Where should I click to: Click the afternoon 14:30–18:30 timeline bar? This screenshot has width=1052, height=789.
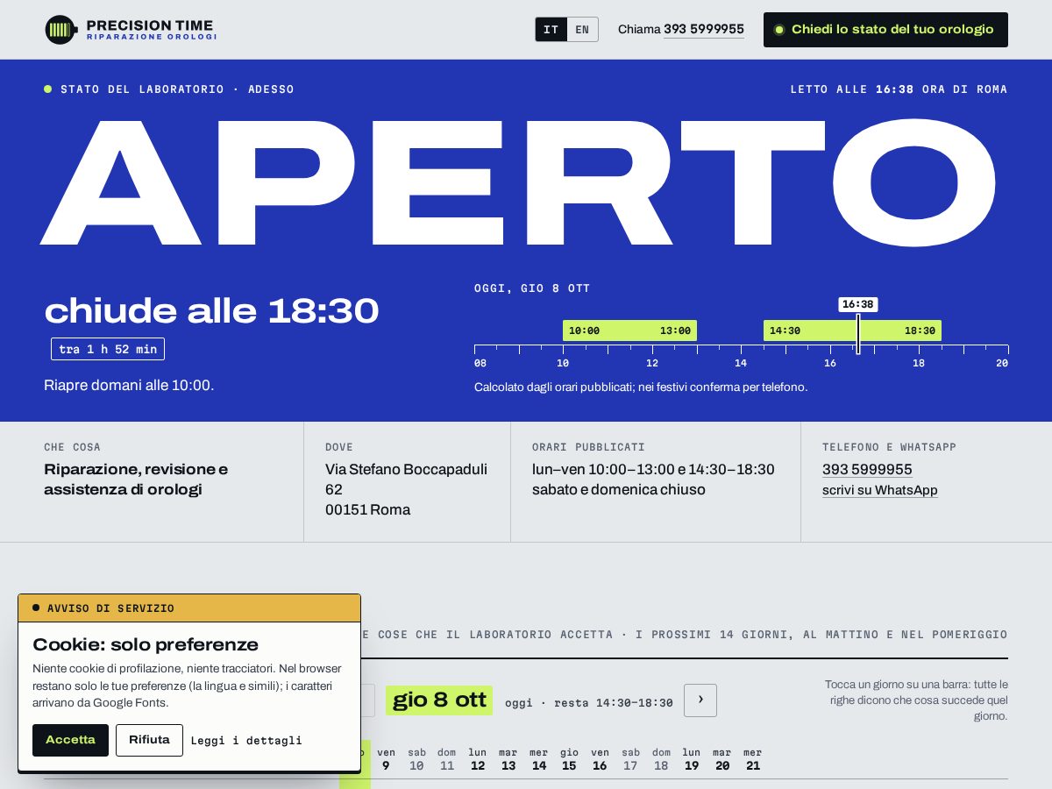click(x=852, y=331)
